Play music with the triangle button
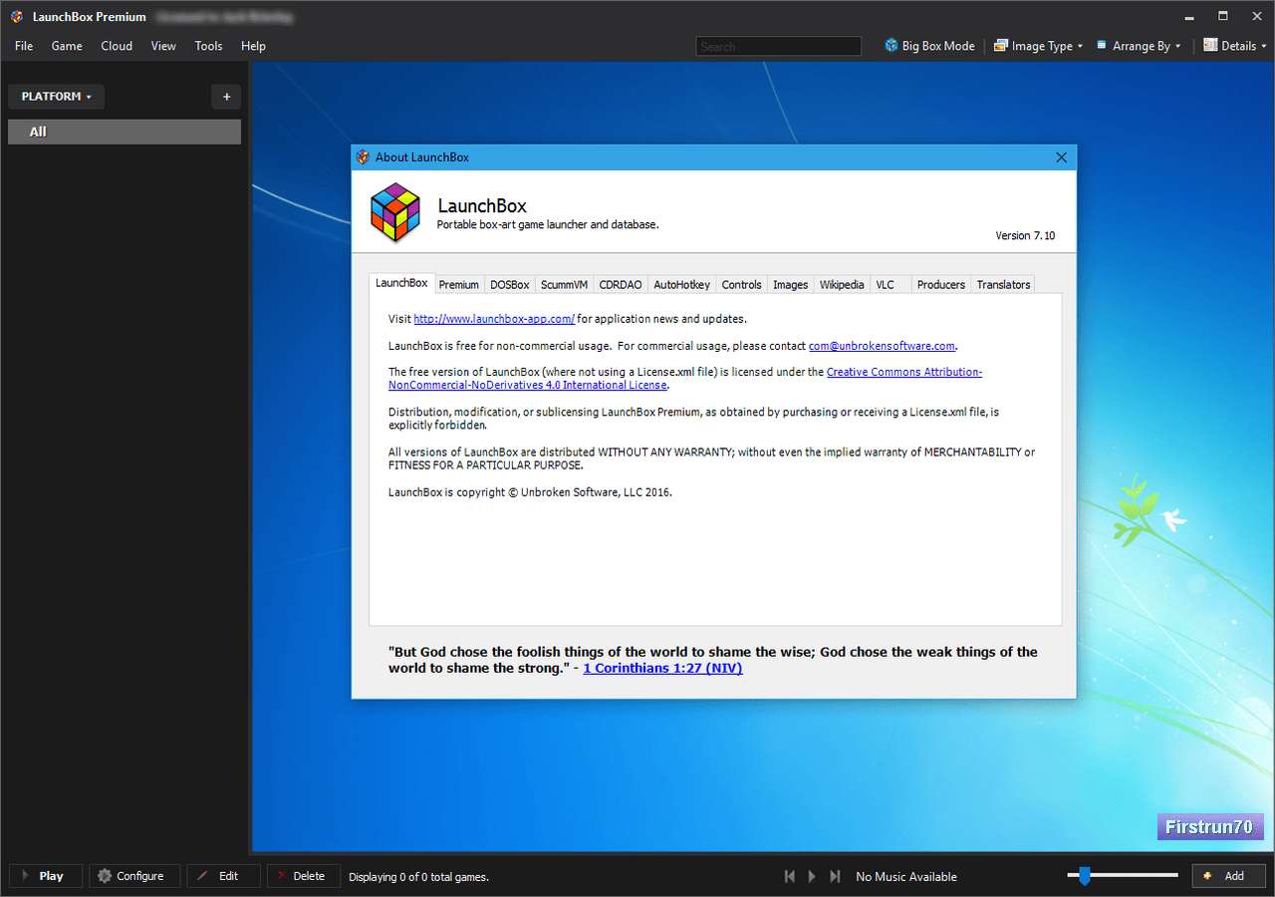 812,876
